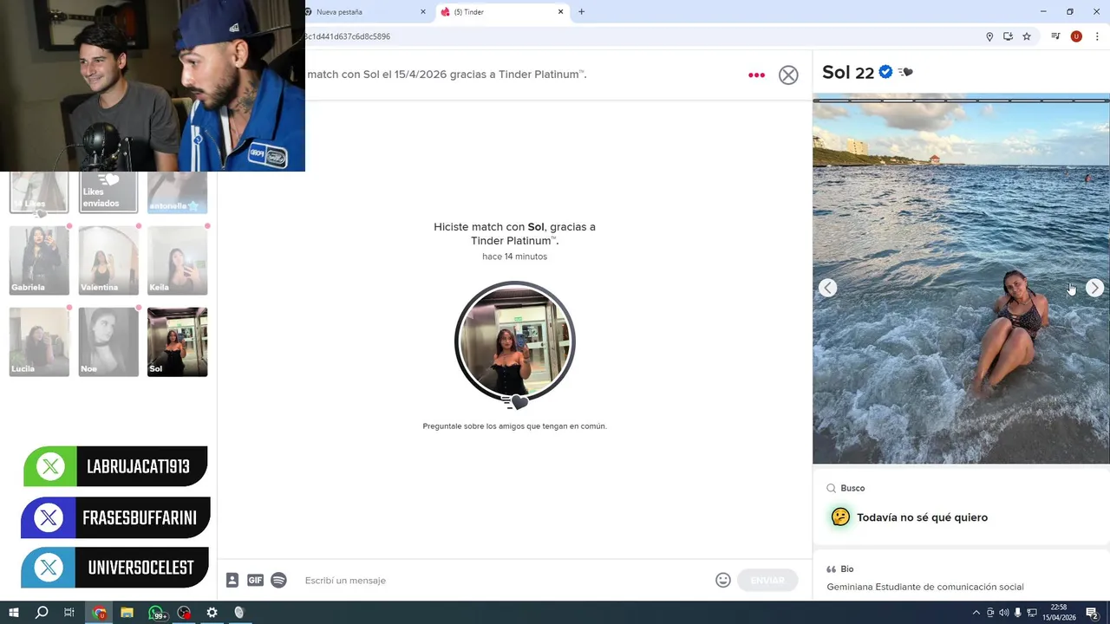Click 'hace 14 minutos' timestamp text
This screenshot has height=624, width=1110.
click(515, 257)
